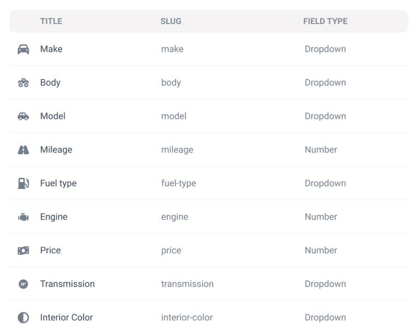Image resolution: width=418 pixels, height=334 pixels.
Task: Click the monster truck icon beside Body
Action: coord(24,83)
